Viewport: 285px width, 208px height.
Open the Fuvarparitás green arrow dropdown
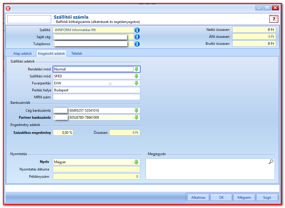pos(136,83)
